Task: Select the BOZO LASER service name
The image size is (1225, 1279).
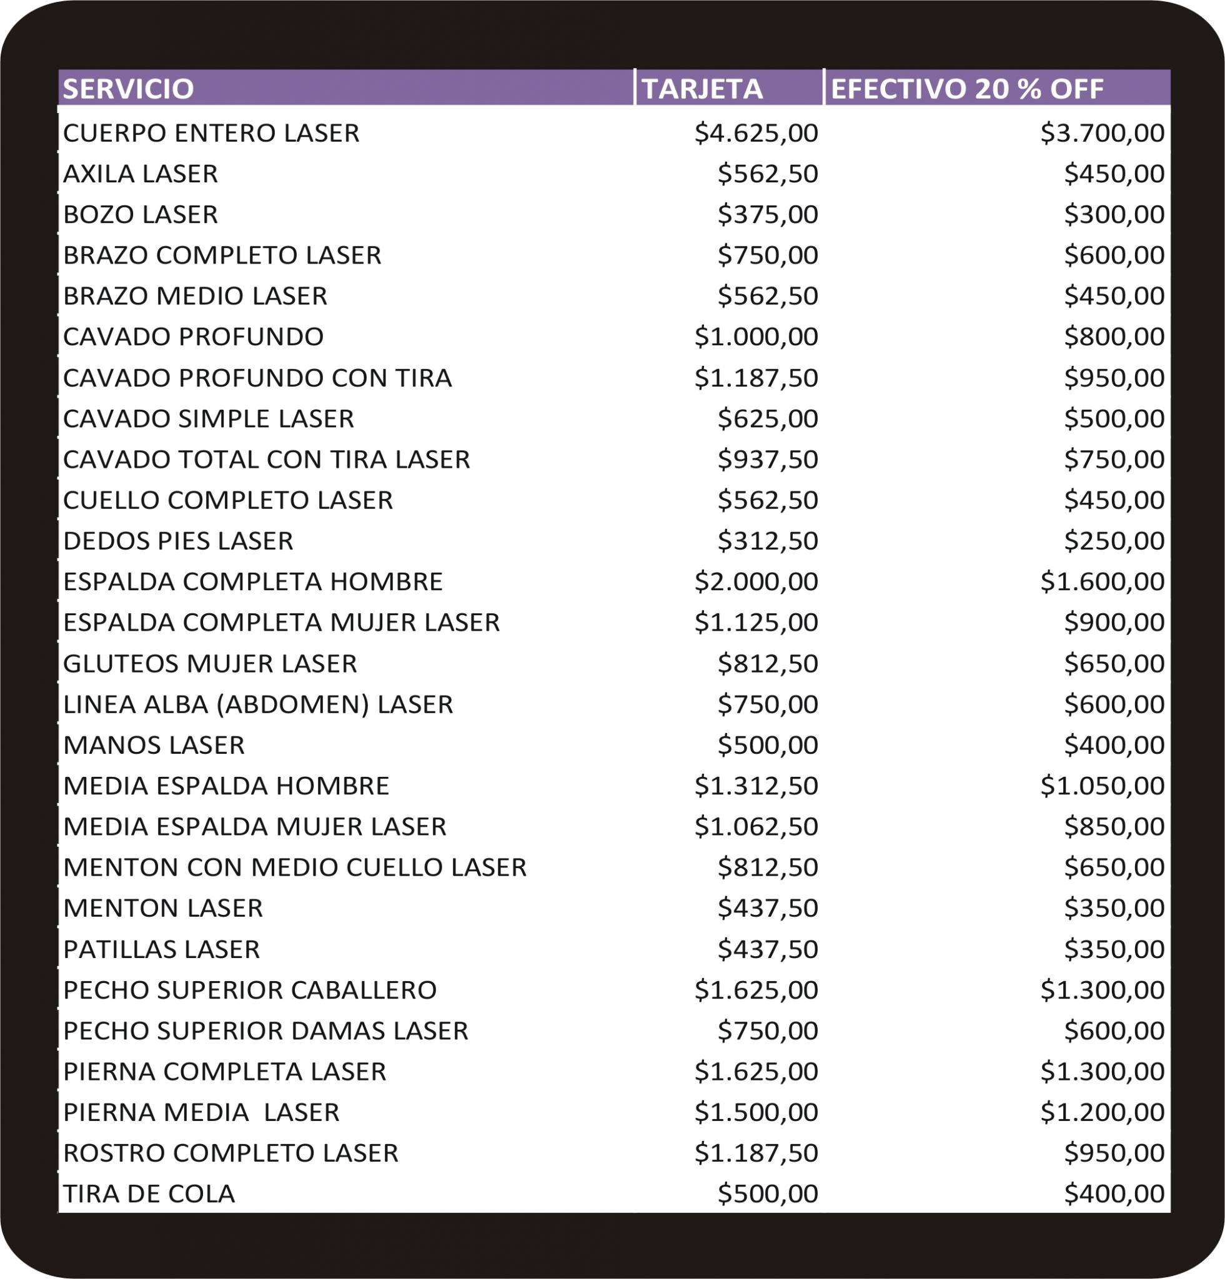Action: coord(141,215)
